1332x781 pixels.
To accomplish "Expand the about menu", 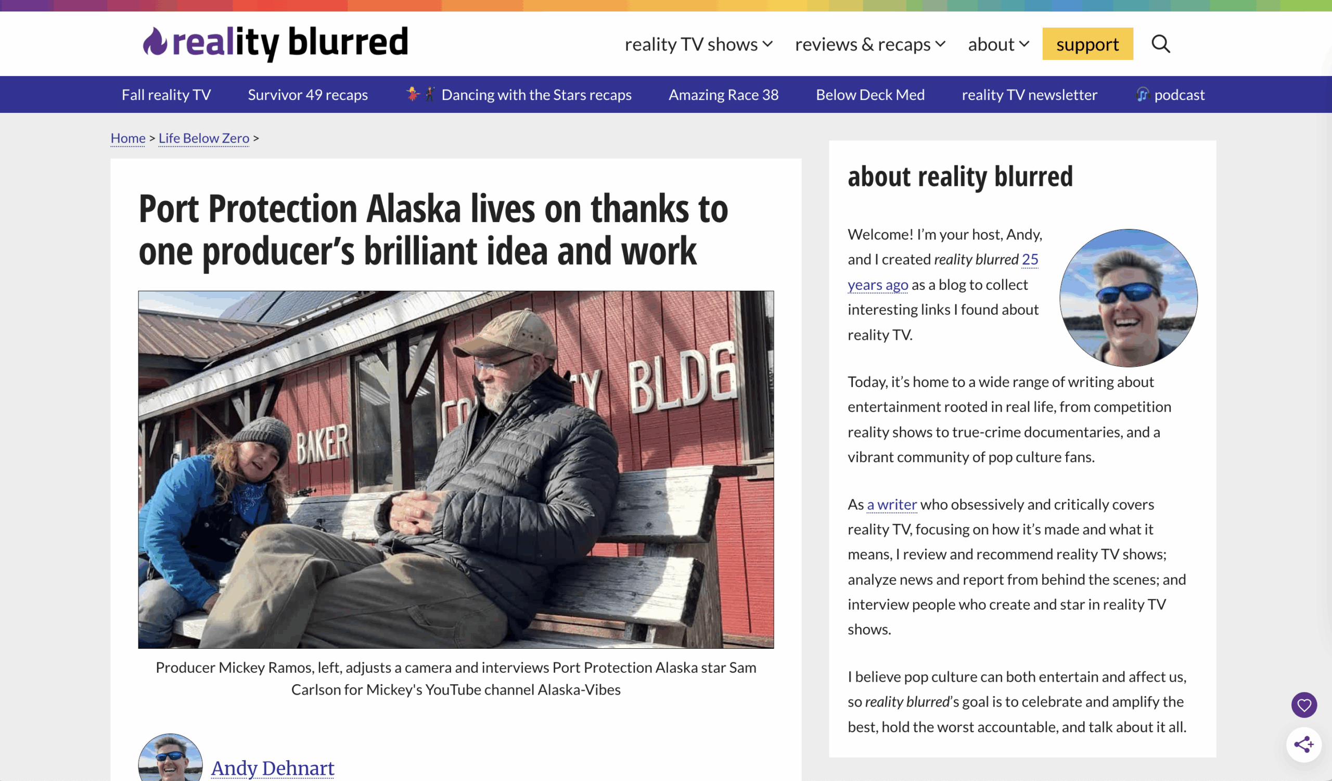I will (x=998, y=44).
